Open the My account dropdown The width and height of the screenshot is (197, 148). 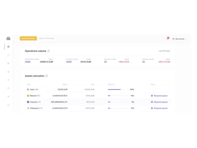pyautogui.click(x=179, y=39)
